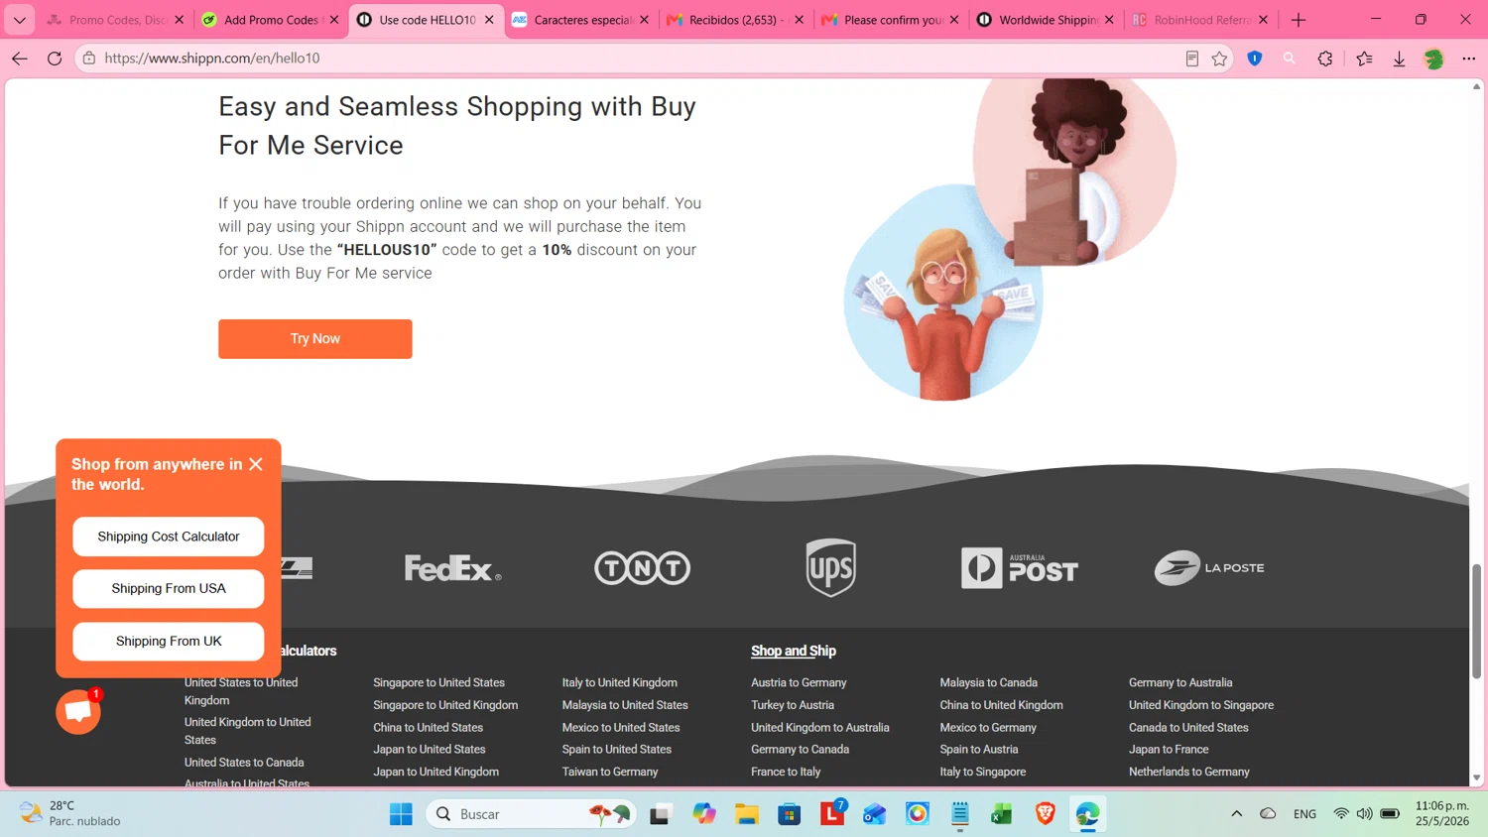Click the FedEx carrier logo
1488x837 pixels.
click(x=452, y=568)
